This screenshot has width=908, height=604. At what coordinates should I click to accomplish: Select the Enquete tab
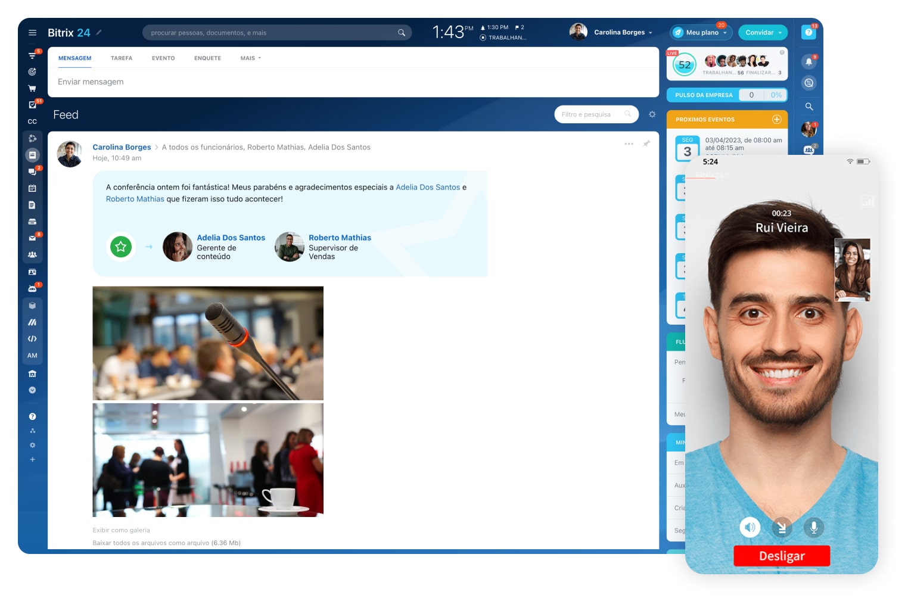(207, 58)
